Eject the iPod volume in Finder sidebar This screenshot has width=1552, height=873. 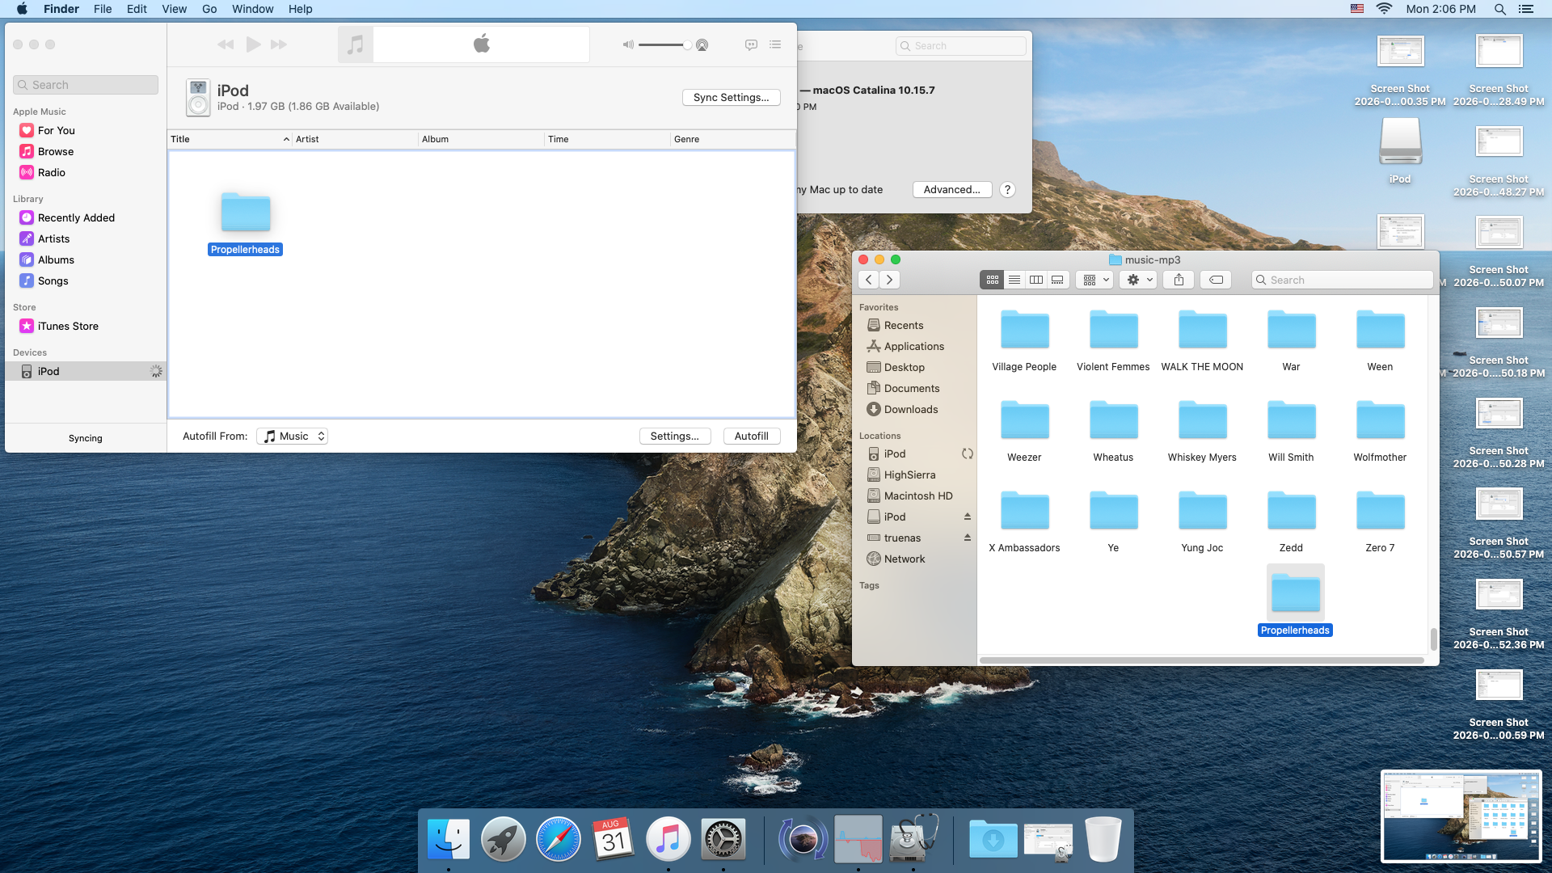coord(967,517)
